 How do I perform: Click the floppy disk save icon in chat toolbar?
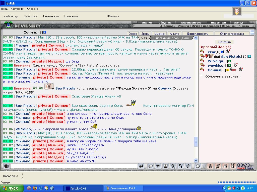point(166,166)
